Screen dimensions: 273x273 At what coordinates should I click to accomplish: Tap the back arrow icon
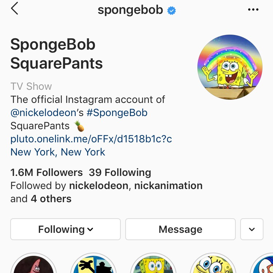click(x=15, y=8)
